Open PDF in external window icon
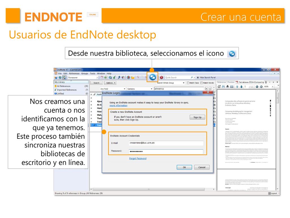The image size is (290, 218). pos(219,87)
